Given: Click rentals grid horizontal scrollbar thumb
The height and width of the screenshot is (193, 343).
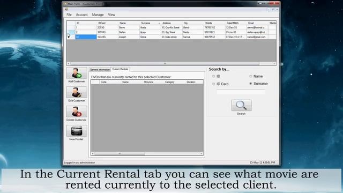Looking at the screenshot, I should [120, 154].
